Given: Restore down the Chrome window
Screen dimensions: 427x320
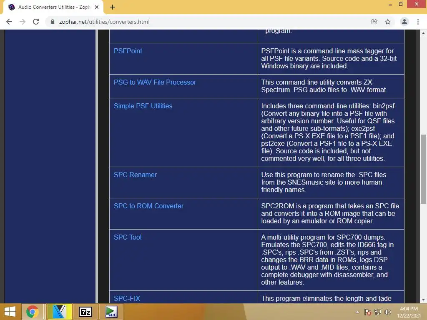Looking at the screenshot, I should click(401, 4).
